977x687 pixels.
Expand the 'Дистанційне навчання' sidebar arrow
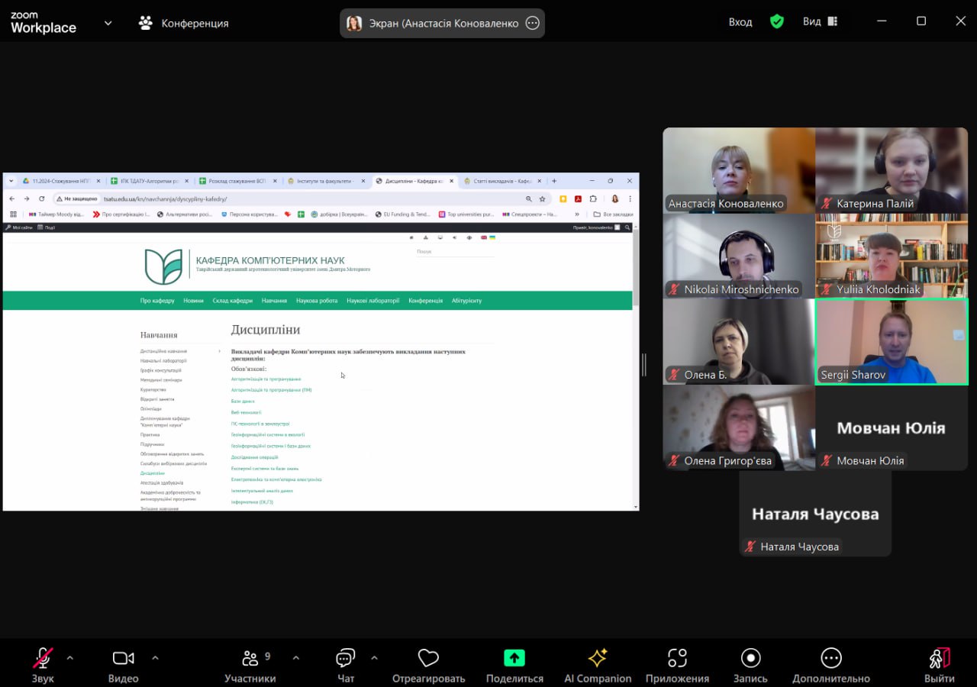point(220,351)
